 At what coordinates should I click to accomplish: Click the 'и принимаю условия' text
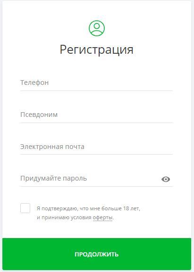[x=64, y=217]
